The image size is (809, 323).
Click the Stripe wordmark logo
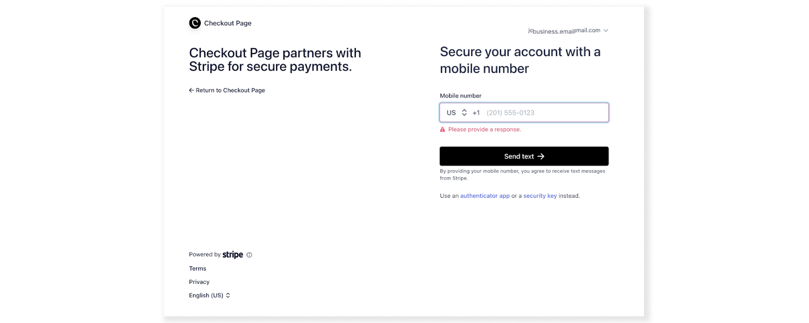click(233, 254)
